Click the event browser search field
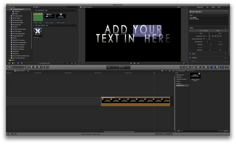Image resolution: width=236 pixels, height=144 pixels. point(72,7)
